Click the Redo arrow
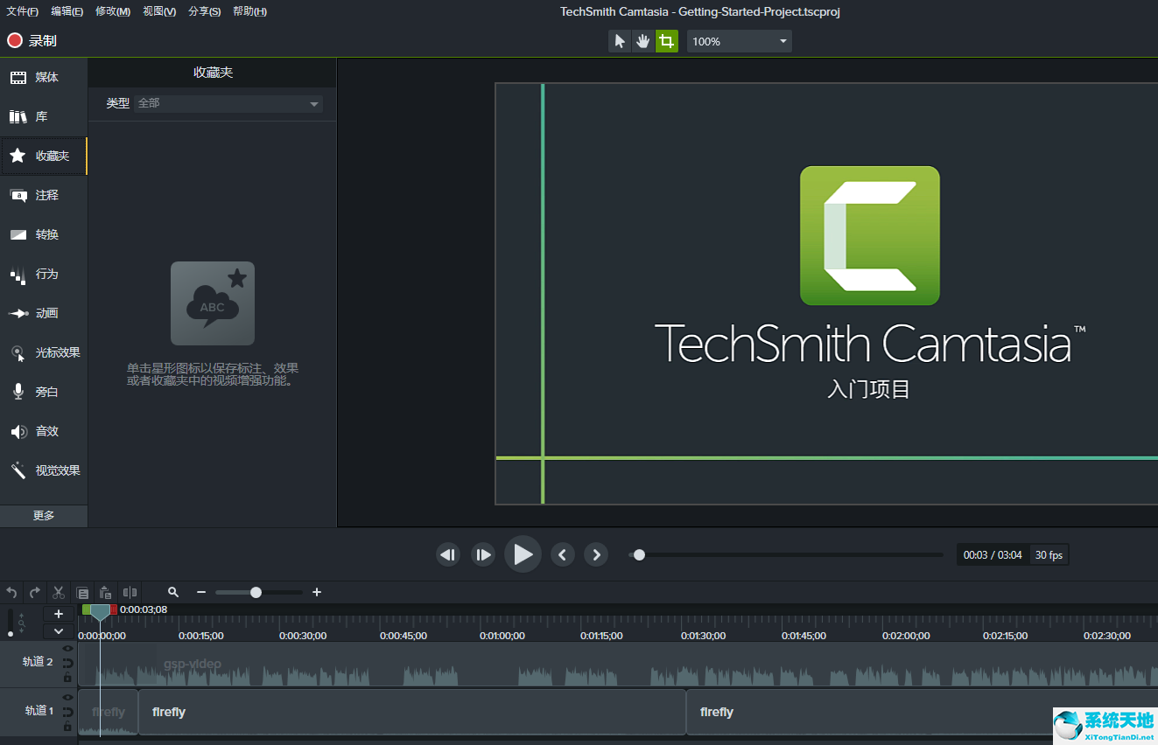The height and width of the screenshot is (745, 1158). (x=35, y=592)
